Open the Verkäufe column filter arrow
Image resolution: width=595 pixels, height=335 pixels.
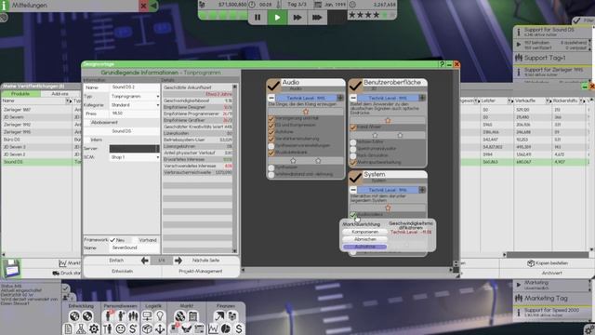(x=548, y=101)
